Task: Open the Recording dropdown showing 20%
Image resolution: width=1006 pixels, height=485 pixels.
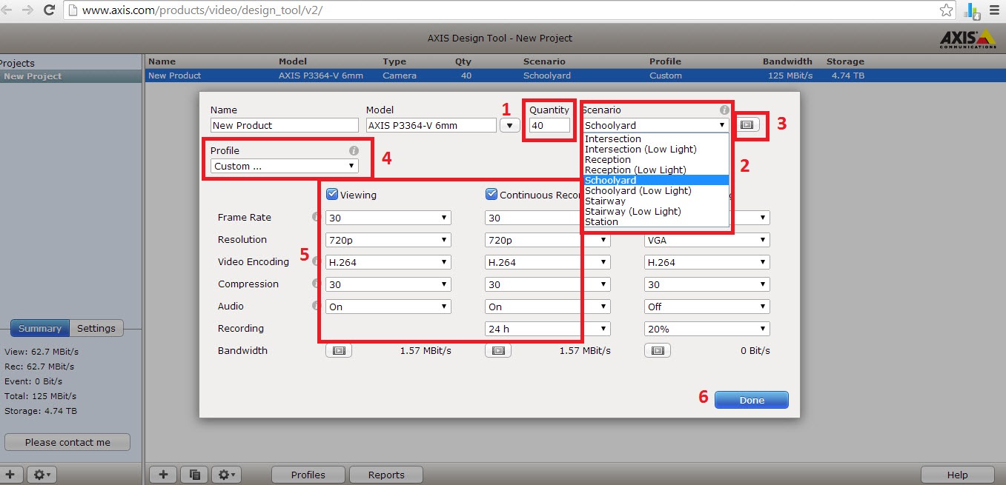Action: (x=707, y=329)
